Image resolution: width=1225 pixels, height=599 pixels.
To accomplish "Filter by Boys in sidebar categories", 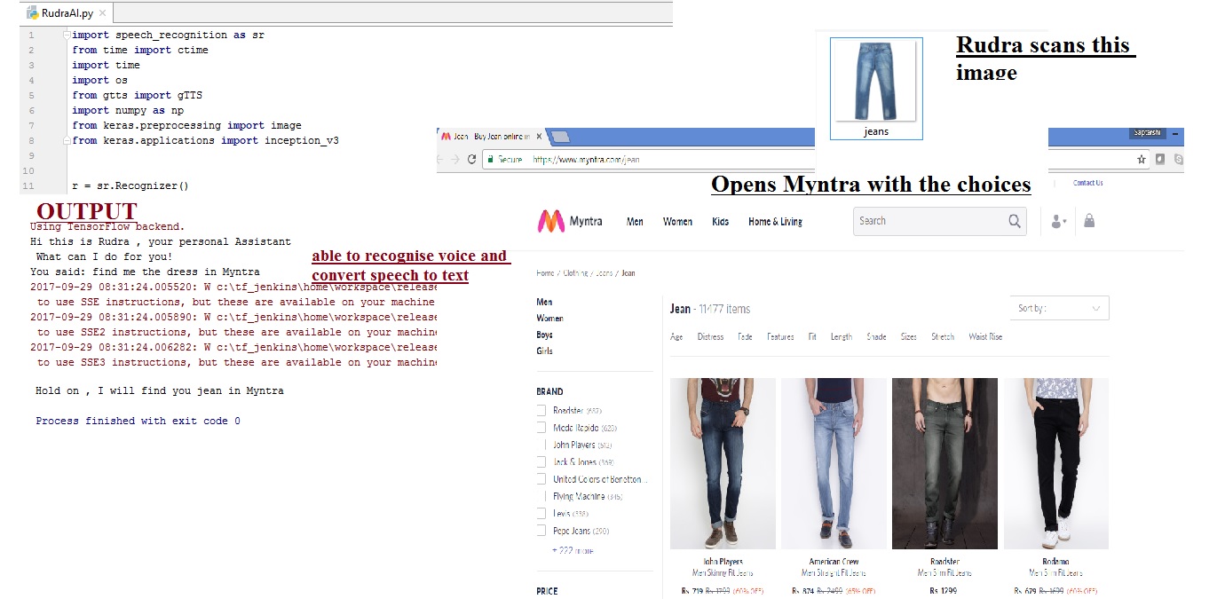I will click(x=544, y=335).
